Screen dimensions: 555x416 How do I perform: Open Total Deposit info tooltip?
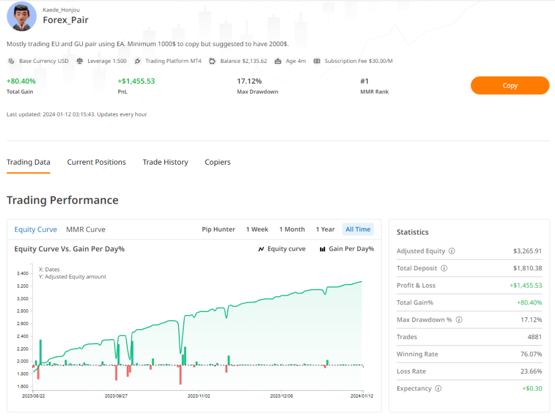[x=444, y=268]
